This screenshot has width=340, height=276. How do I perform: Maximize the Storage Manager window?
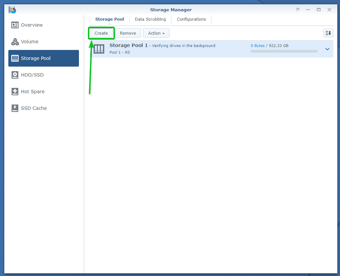point(319,10)
